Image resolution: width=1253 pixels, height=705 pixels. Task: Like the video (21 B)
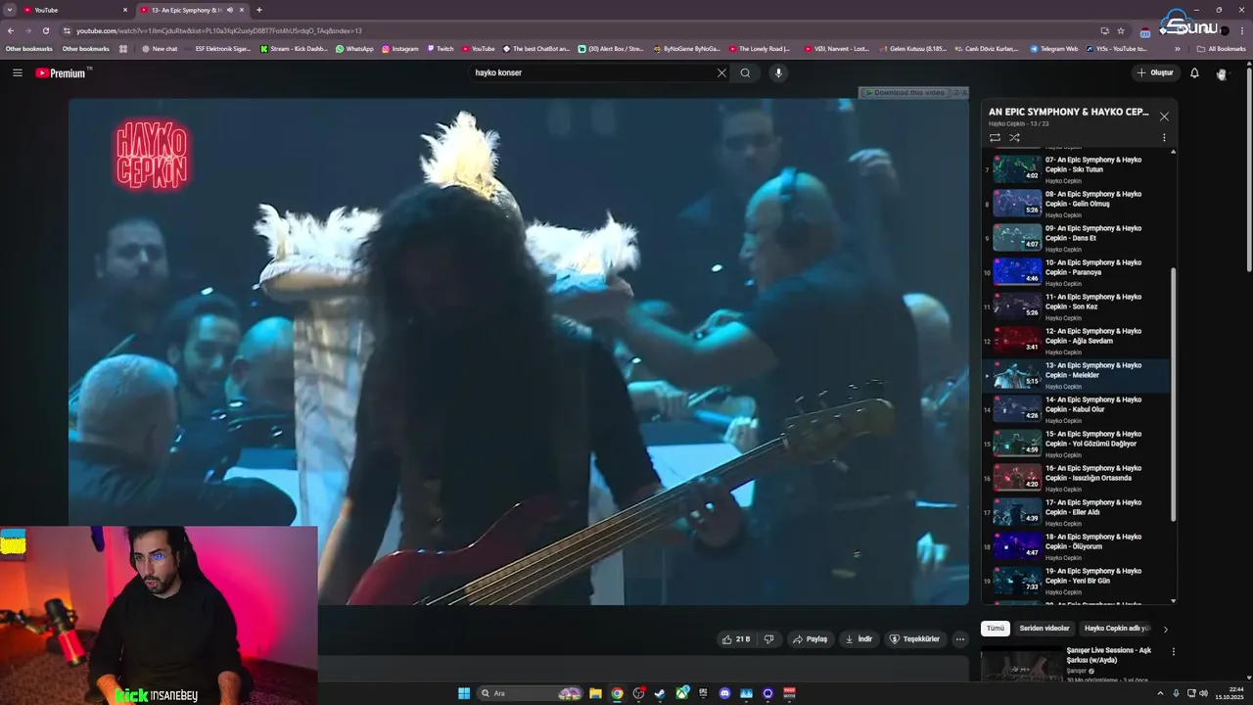(x=736, y=638)
